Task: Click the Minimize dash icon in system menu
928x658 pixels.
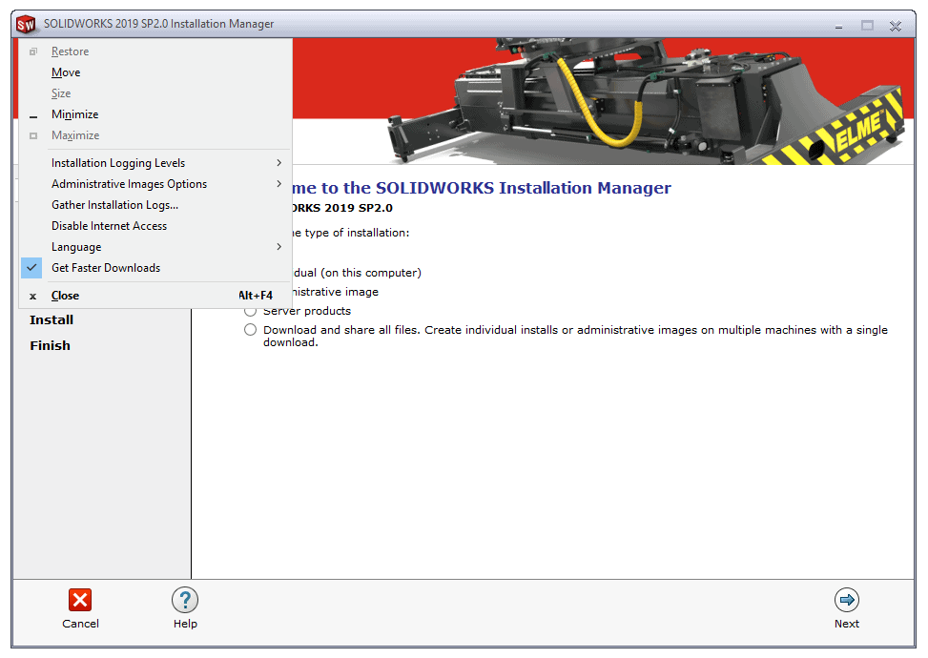Action: pyautogui.click(x=33, y=116)
